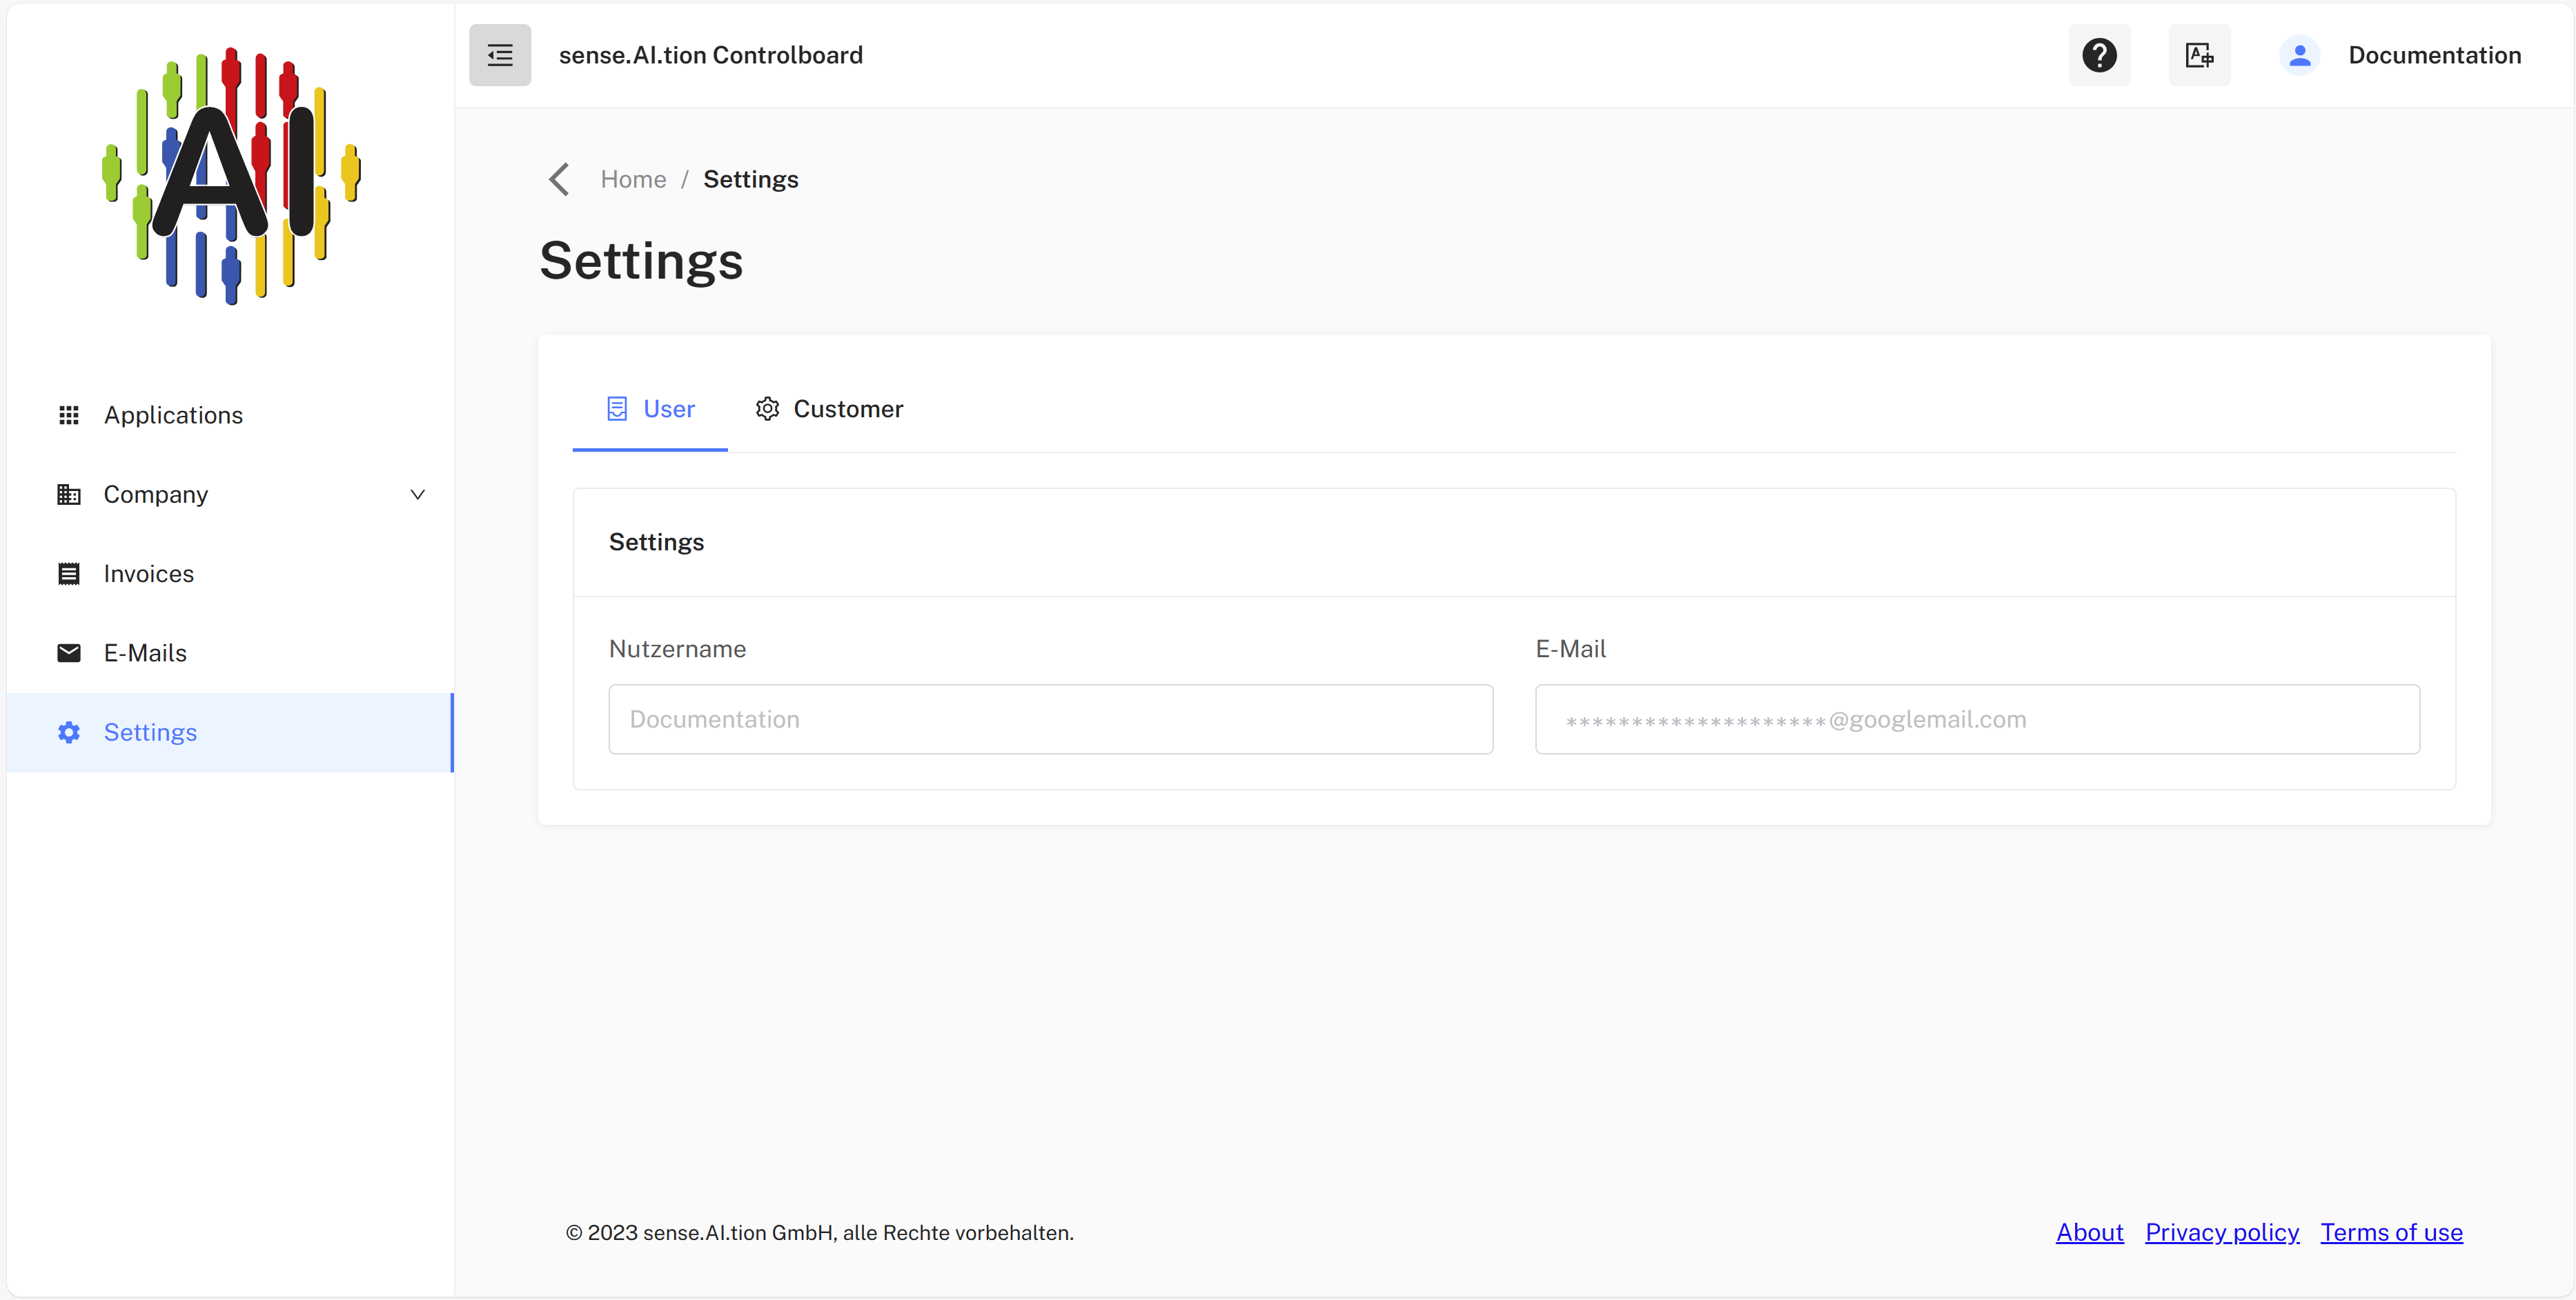This screenshot has height=1300, width=2576.
Task: Click the sense.AI.tion AI logo
Action: (x=231, y=176)
